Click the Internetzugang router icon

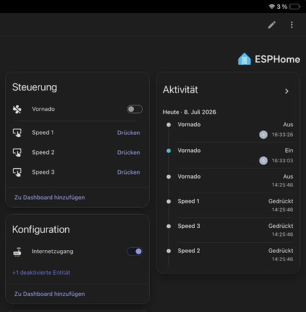coord(17,251)
